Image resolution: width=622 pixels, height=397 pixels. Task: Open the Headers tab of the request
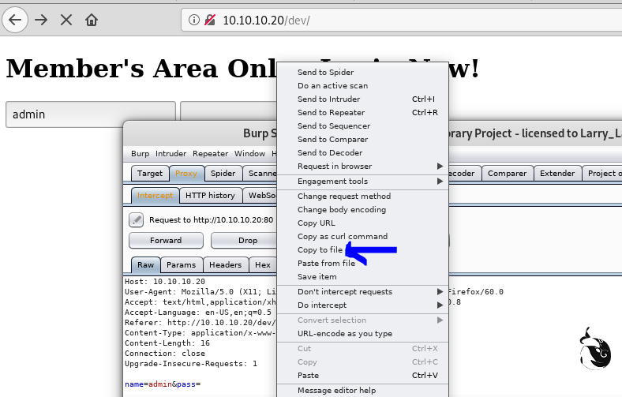226,265
